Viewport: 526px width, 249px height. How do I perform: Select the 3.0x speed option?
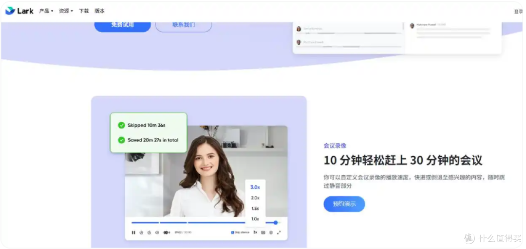[255, 187]
